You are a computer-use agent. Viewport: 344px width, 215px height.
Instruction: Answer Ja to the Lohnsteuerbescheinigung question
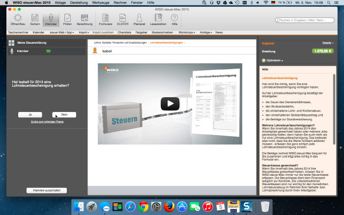click(x=30, y=115)
